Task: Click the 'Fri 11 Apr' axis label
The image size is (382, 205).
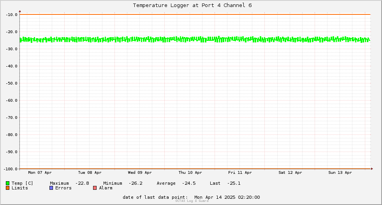Action: [240, 173]
